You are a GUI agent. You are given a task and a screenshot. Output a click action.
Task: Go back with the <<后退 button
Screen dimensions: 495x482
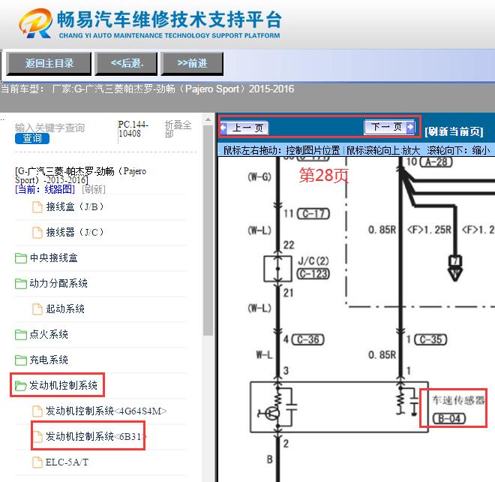tap(127, 64)
